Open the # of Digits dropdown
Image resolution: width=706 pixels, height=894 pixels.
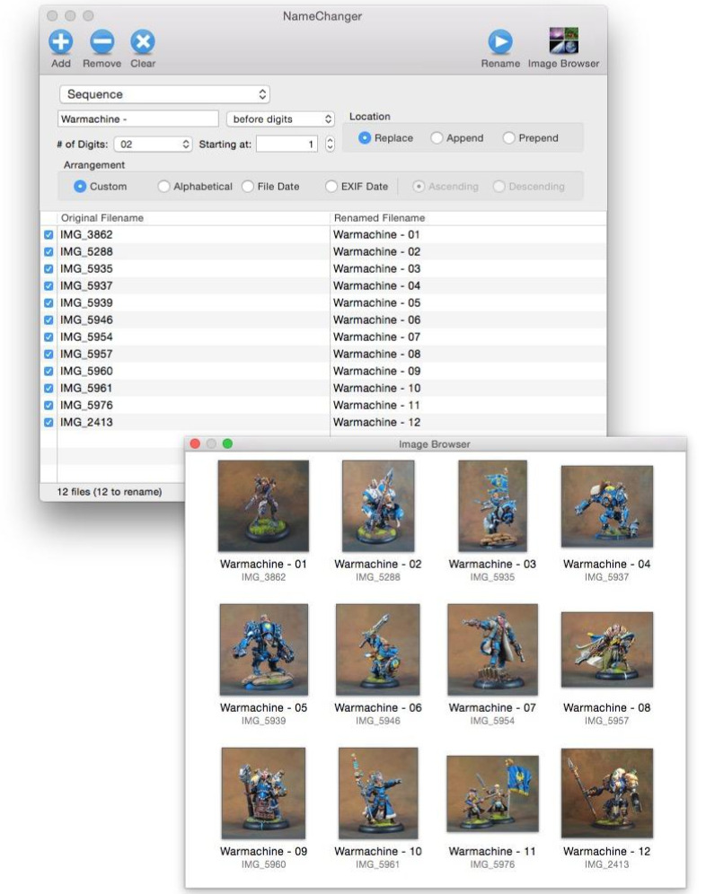pyautogui.click(x=153, y=144)
